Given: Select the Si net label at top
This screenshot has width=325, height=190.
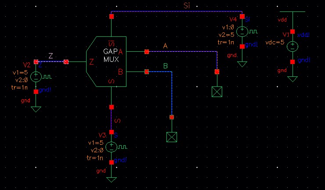Looking at the screenshot, I should [x=187, y=6].
